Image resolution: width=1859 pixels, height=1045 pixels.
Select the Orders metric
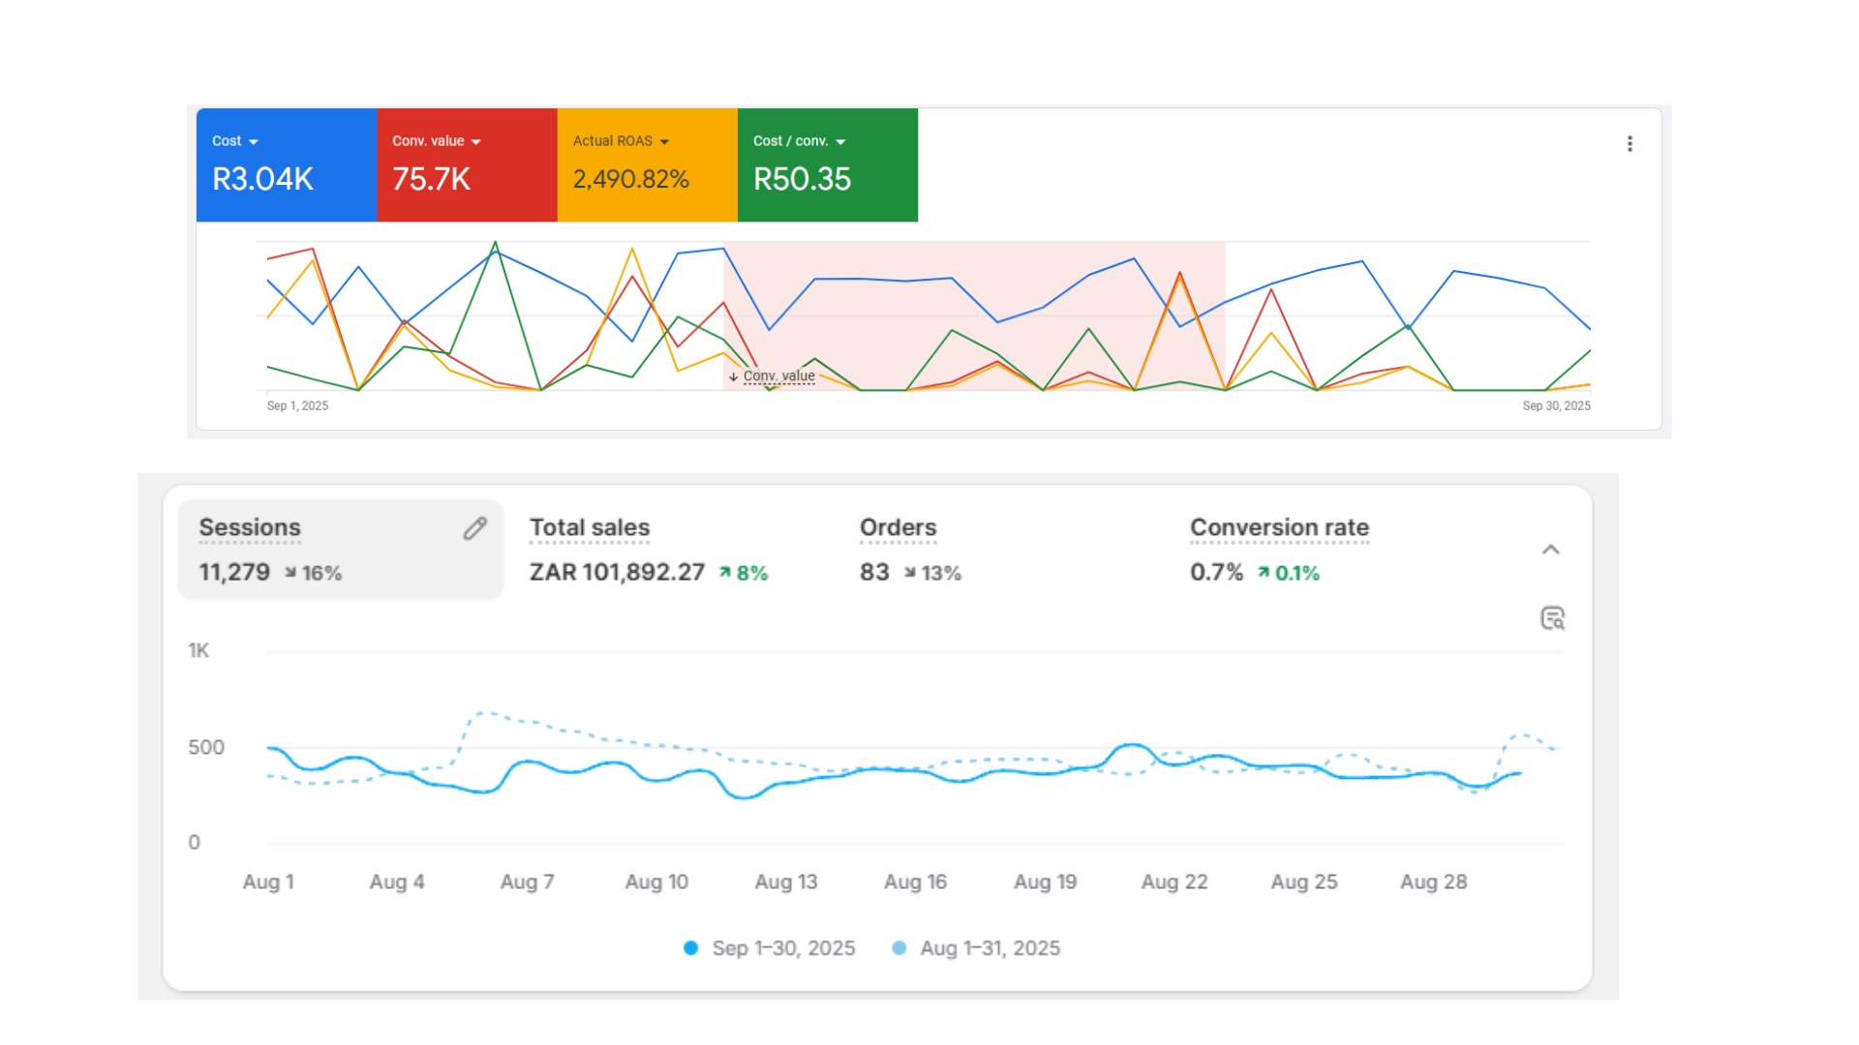point(898,528)
